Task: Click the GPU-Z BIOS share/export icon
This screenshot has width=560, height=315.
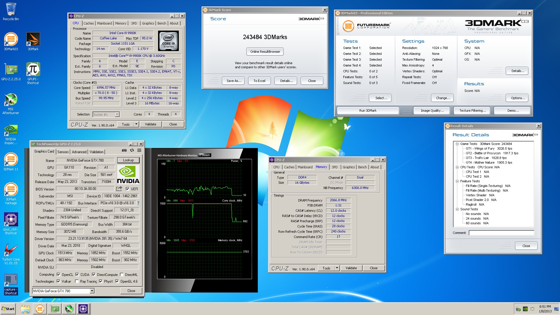Action: click(119, 189)
